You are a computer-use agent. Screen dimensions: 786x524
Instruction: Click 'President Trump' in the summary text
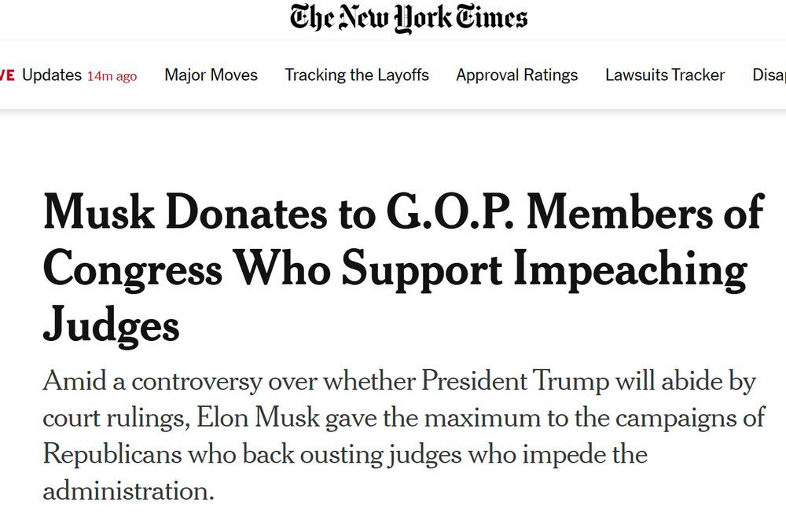tap(515, 381)
